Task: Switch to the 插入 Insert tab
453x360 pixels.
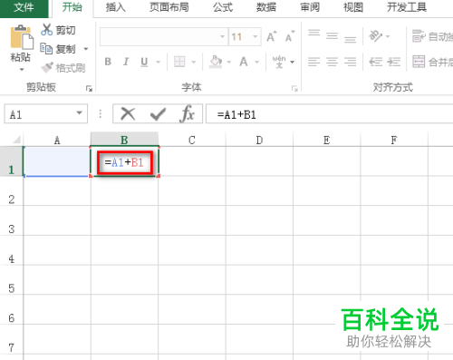Action: (116, 7)
